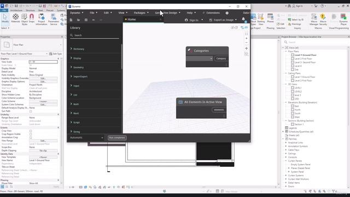Open Object Styles in Revit ribbon
350x197 pixels.
24,19
